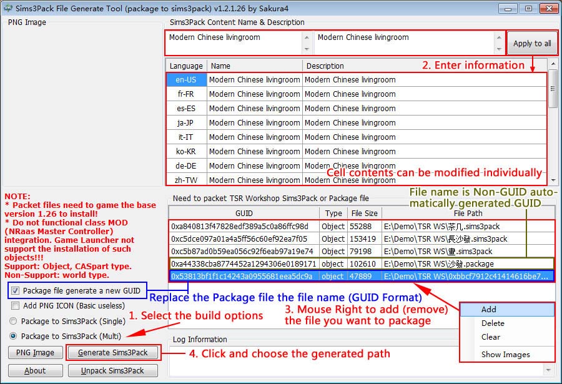This screenshot has width=562, height=384.
Task: Close the Sims3Pack tool window
Action: point(549,9)
